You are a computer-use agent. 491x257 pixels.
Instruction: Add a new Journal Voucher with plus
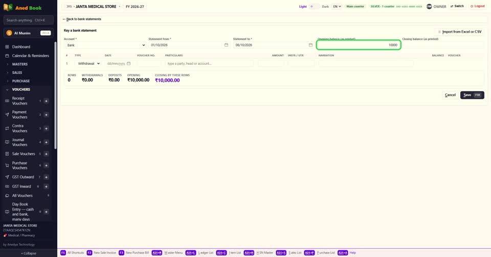[x=47, y=142]
